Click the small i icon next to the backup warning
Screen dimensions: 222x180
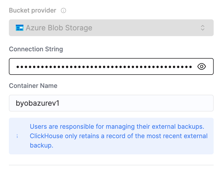17,136
